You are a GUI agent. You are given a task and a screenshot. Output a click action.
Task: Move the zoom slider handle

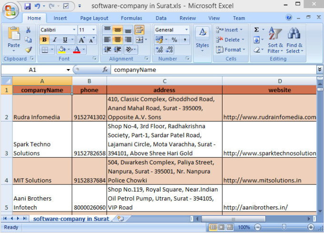[284, 227]
